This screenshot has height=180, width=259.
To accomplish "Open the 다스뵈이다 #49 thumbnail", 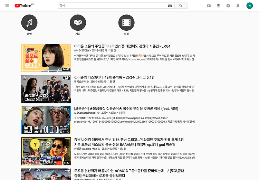I will pyautogui.click(x=46, y=89).
